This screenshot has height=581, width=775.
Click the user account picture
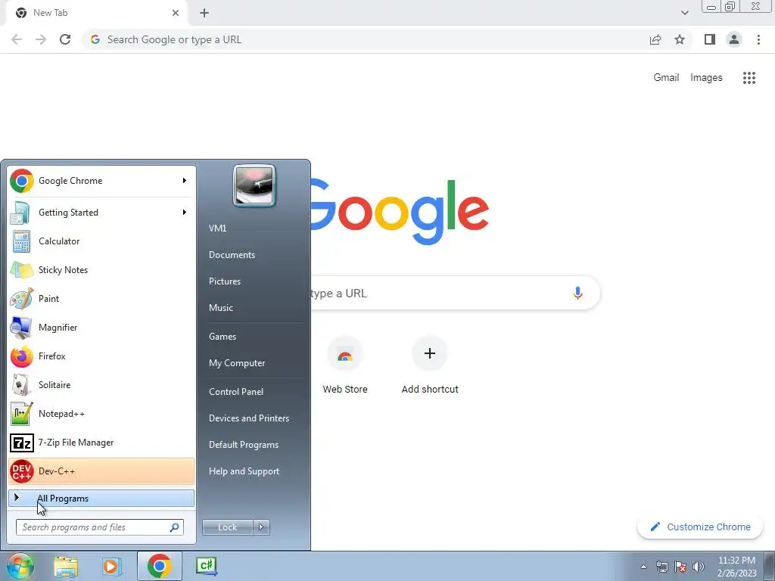tap(254, 186)
